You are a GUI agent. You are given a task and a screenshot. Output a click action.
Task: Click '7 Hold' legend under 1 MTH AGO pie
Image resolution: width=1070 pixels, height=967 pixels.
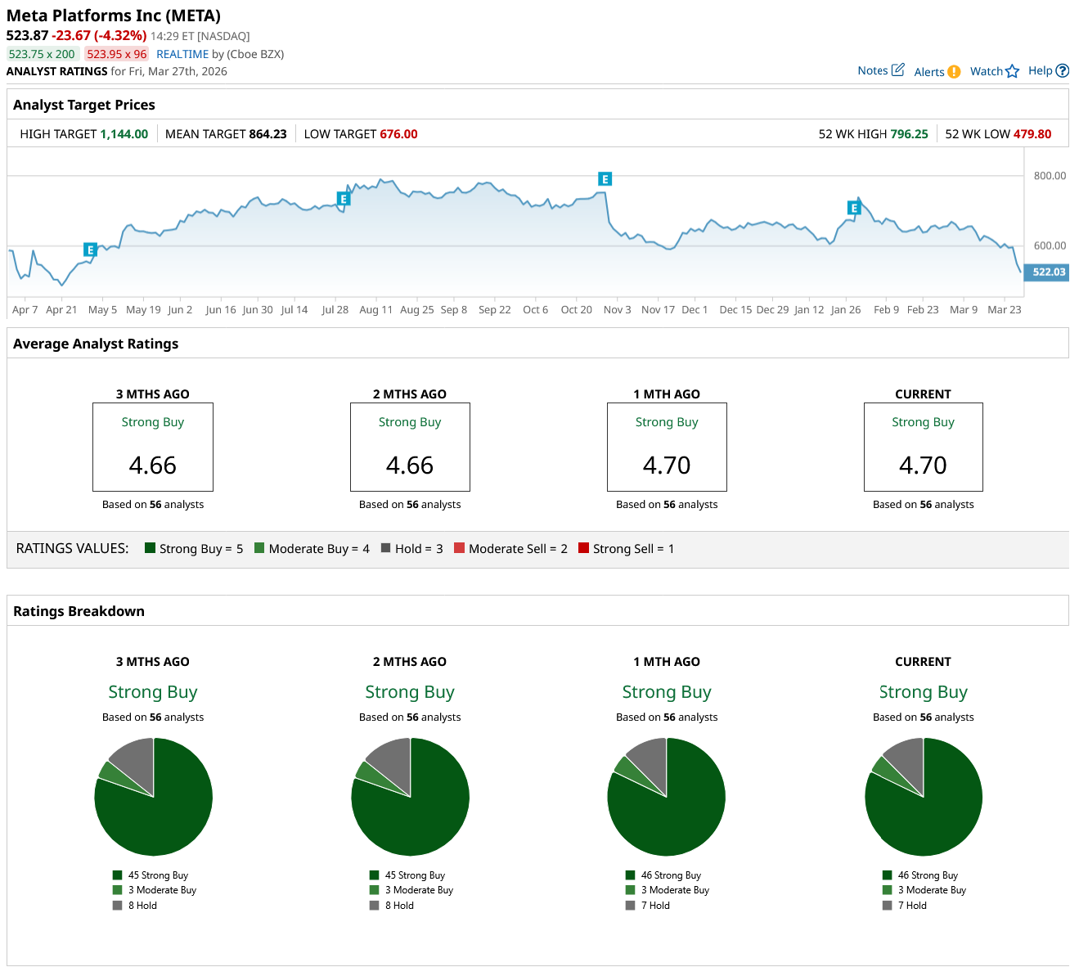[x=655, y=906]
